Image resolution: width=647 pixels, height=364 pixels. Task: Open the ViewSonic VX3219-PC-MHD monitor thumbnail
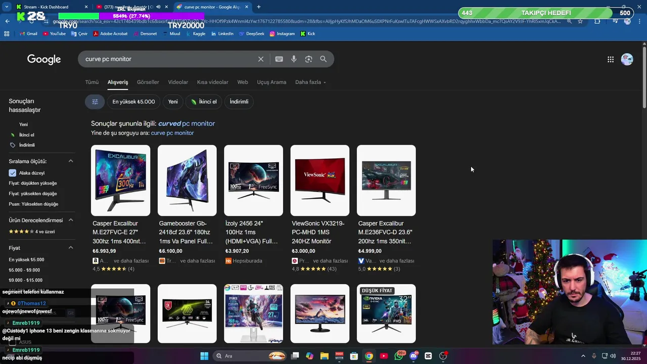click(x=320, y=180)
